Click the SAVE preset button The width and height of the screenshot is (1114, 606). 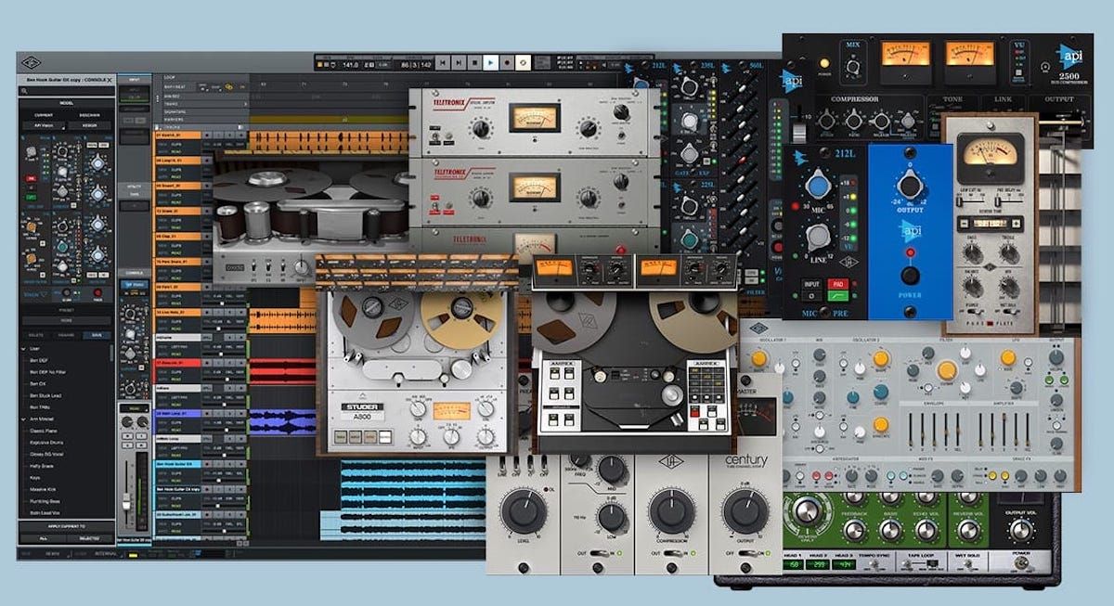[96, 336]
